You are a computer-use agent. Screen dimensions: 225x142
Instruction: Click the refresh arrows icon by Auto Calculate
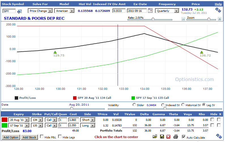click(x=219, y=136)
